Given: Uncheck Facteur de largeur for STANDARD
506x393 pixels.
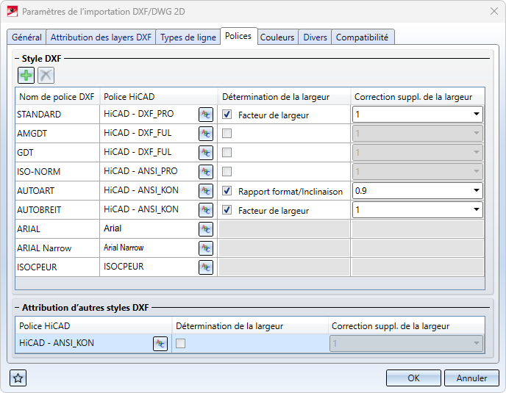Looking at the screenshot, I should coord(227,115).
